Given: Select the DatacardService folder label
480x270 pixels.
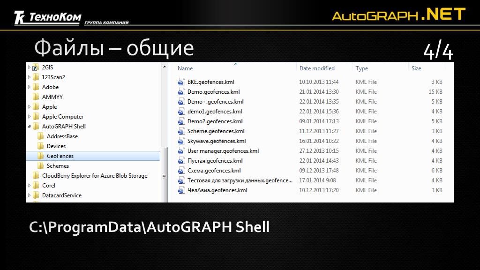Looking at the screenshot, I should click(x=62, y=195).
